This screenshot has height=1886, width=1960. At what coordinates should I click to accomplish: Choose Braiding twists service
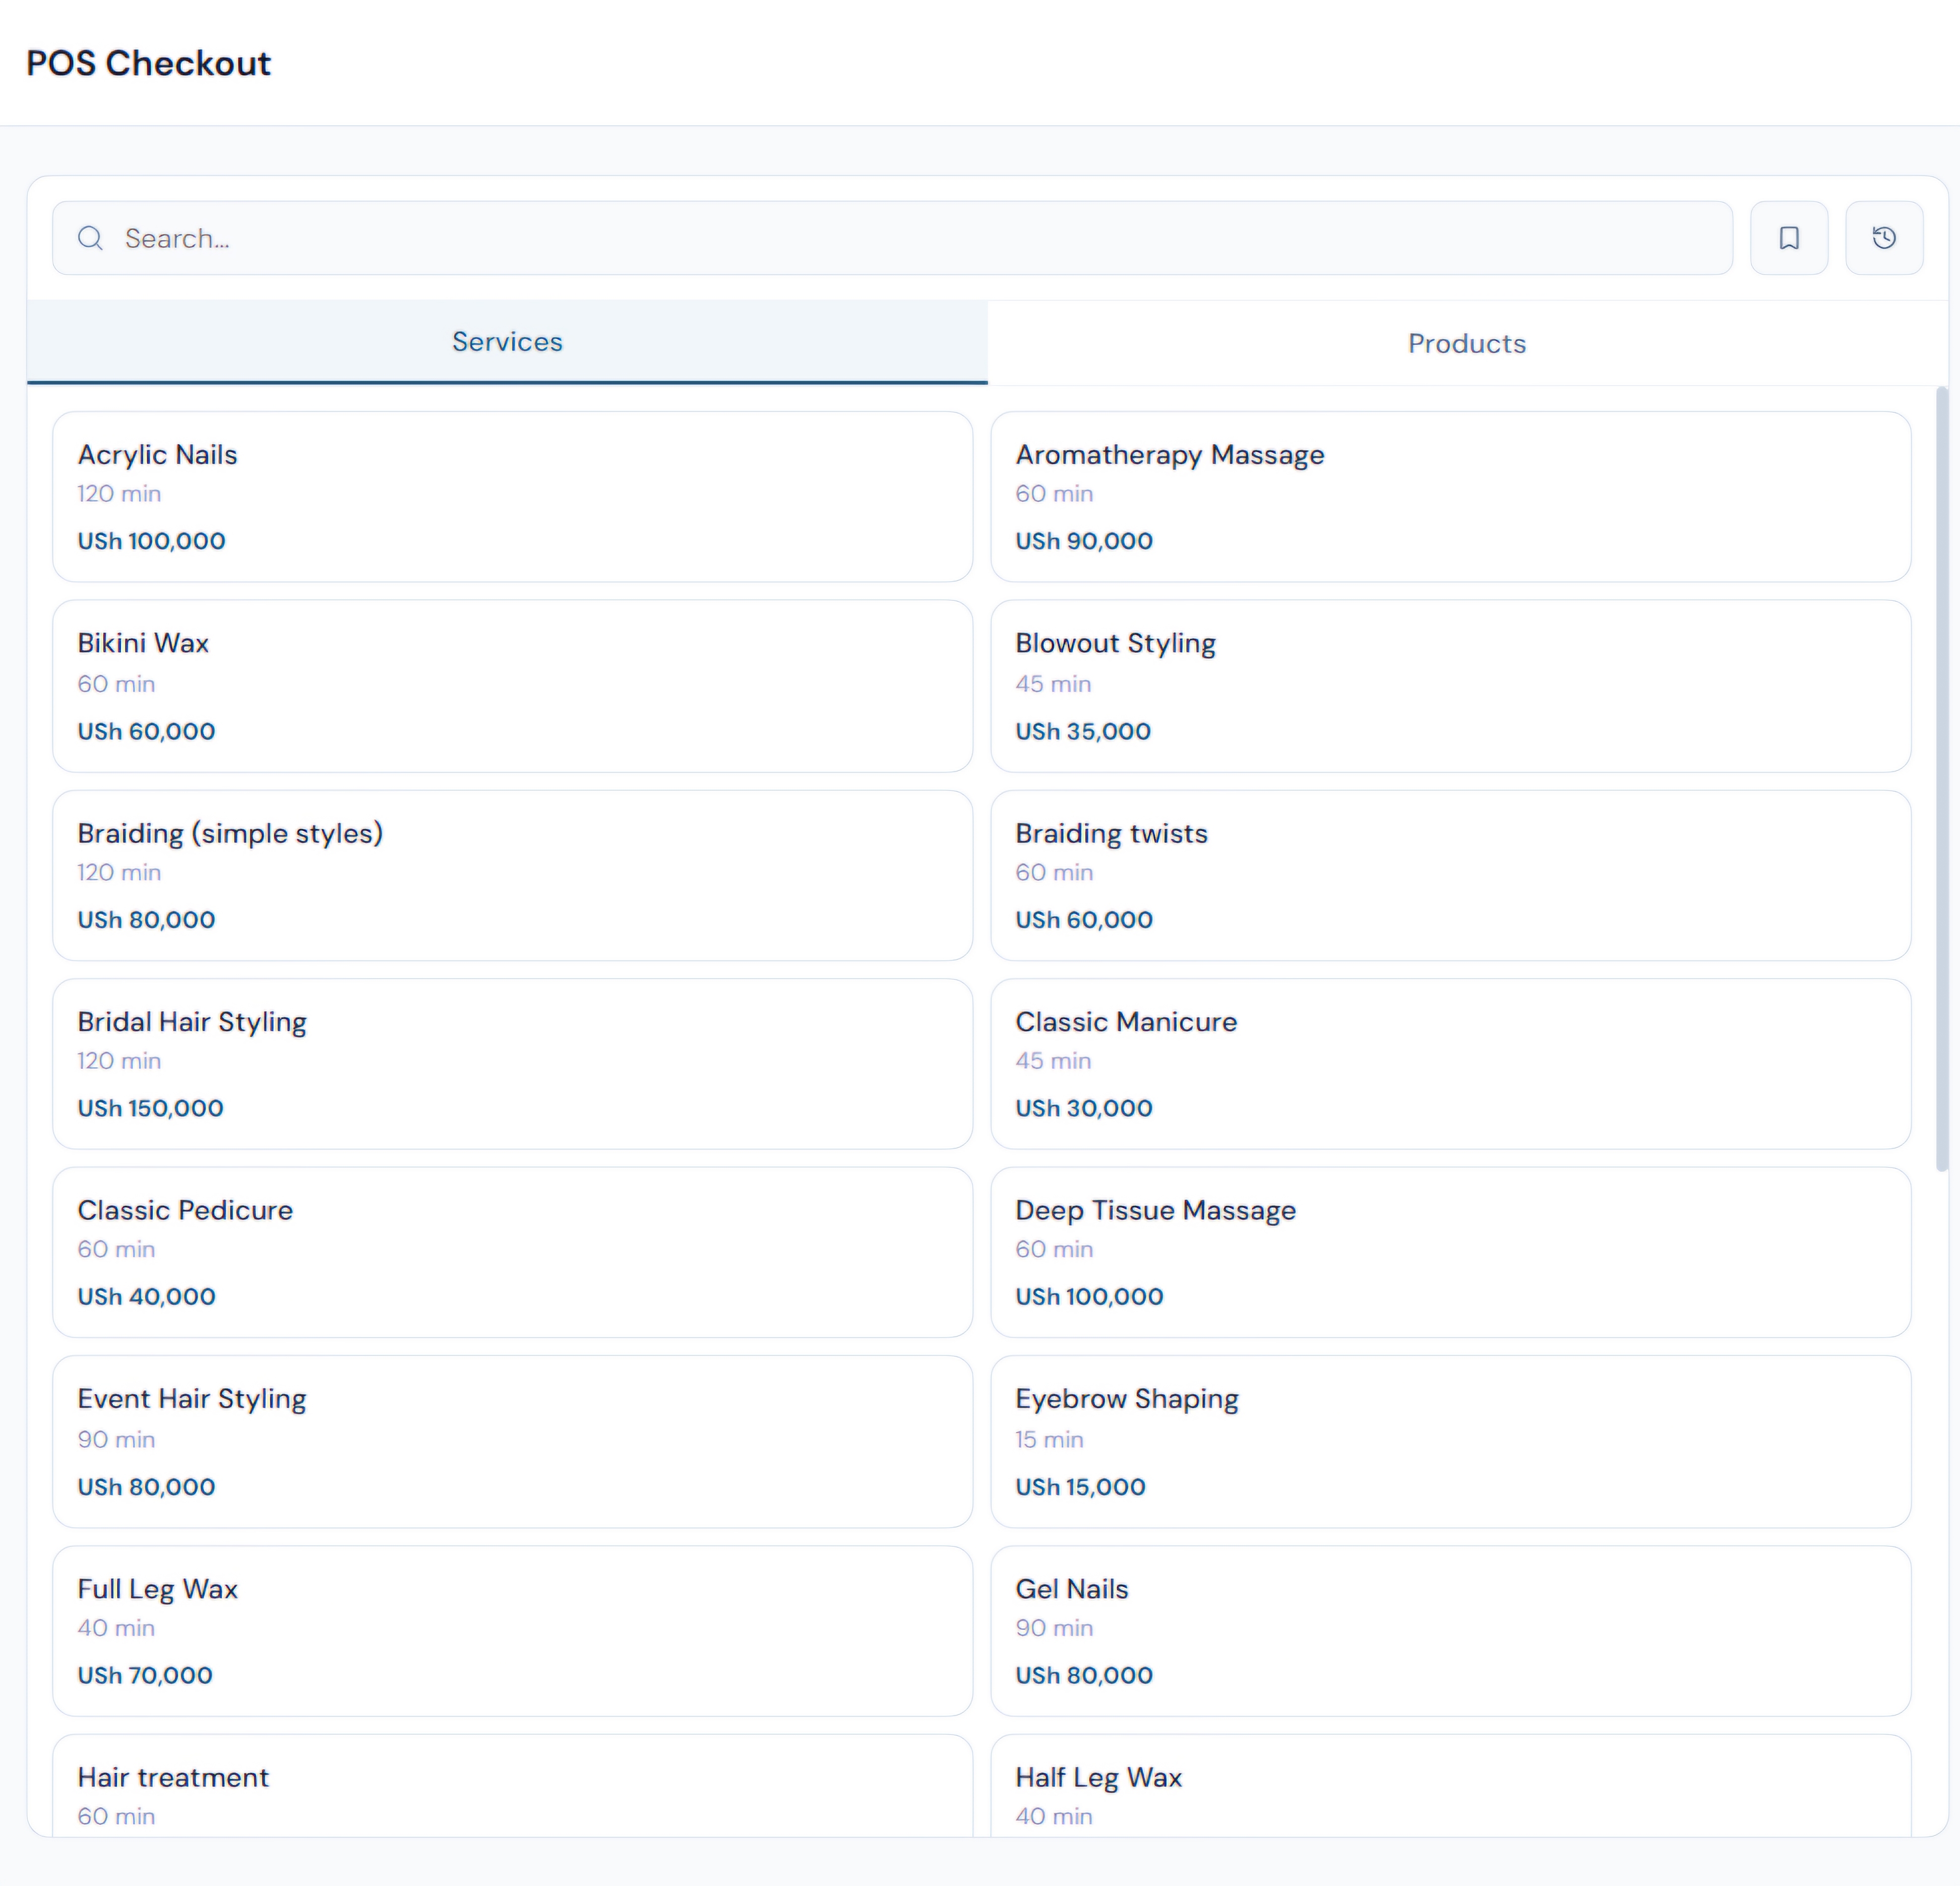click(1450, 876)
